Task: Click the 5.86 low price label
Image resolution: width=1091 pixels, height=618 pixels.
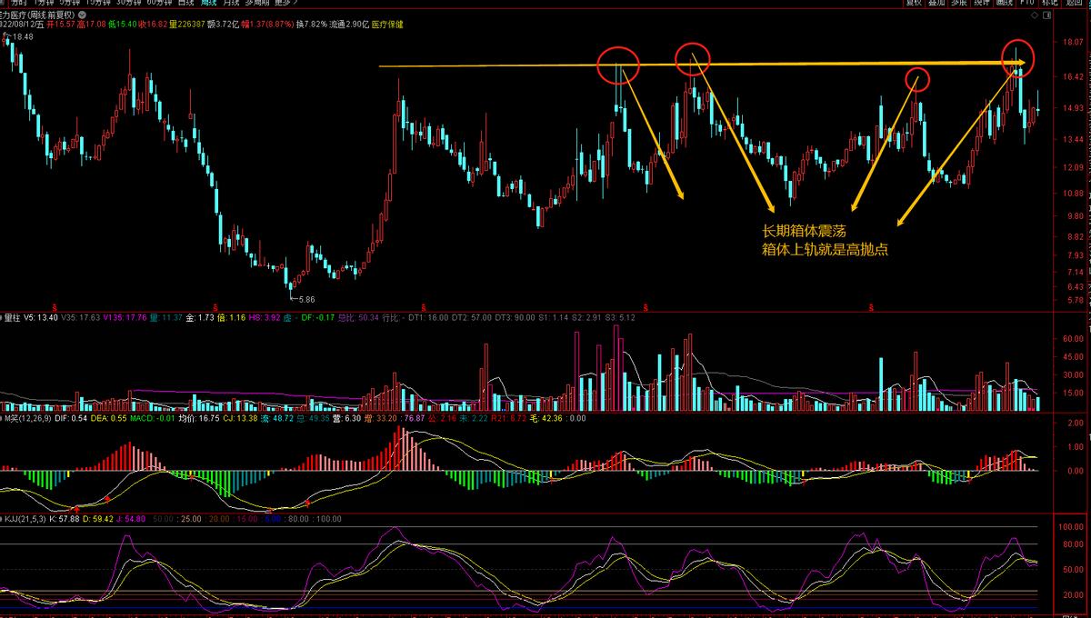Action: tap(305, 299)
